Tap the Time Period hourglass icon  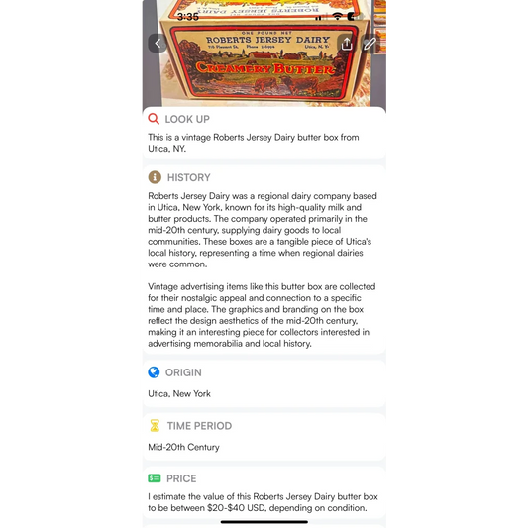tap(155, 426)
